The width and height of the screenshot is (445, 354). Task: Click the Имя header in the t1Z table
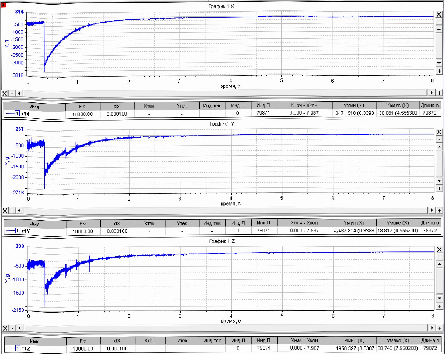35,341
